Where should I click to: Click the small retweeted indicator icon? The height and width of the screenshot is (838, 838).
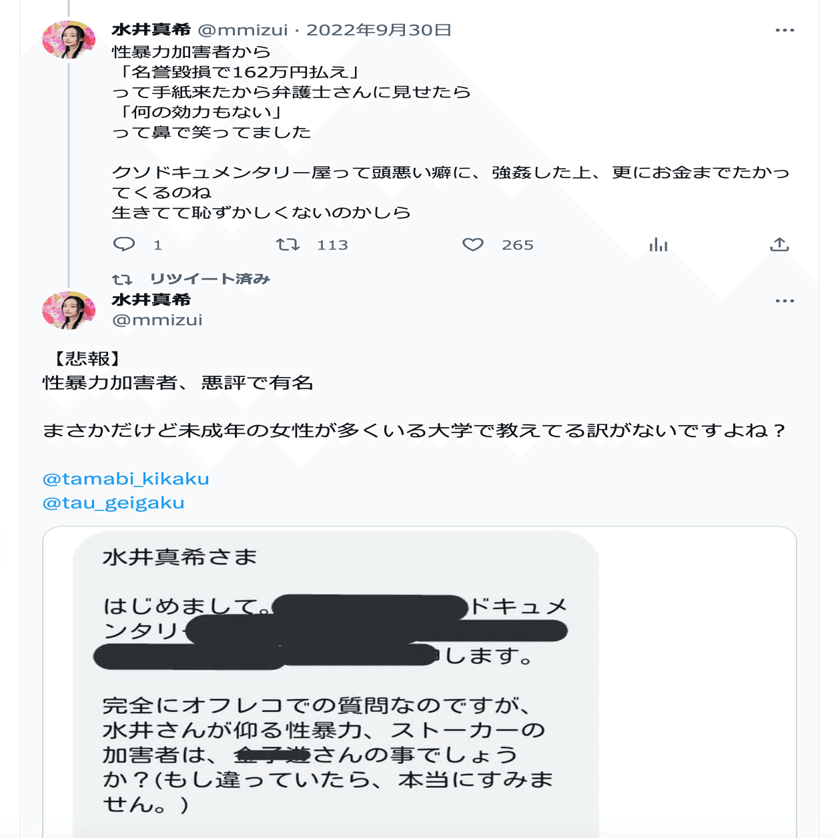pos(122,279)
